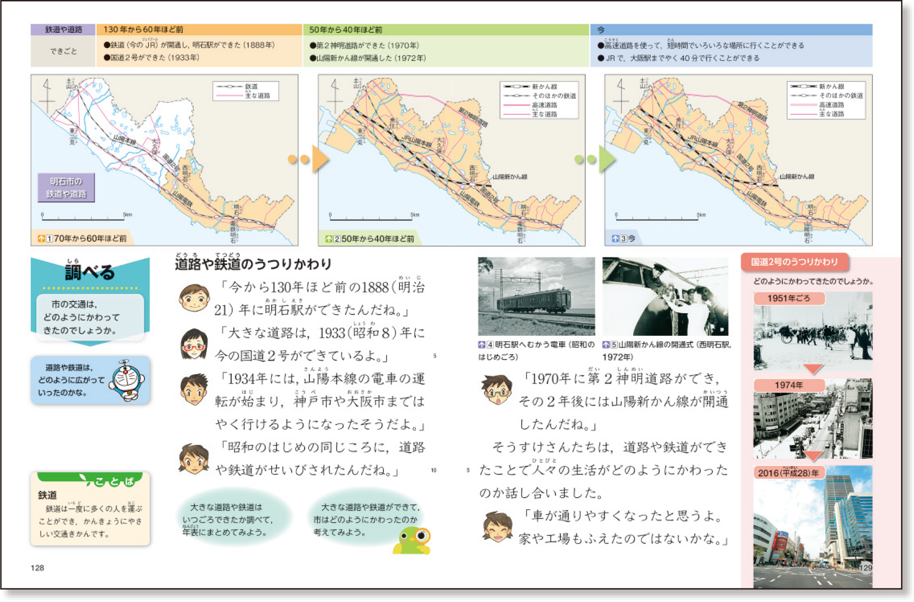Select the 130年から60年ほど前 timeline header

pyautogui.click(x=199, y=30)
